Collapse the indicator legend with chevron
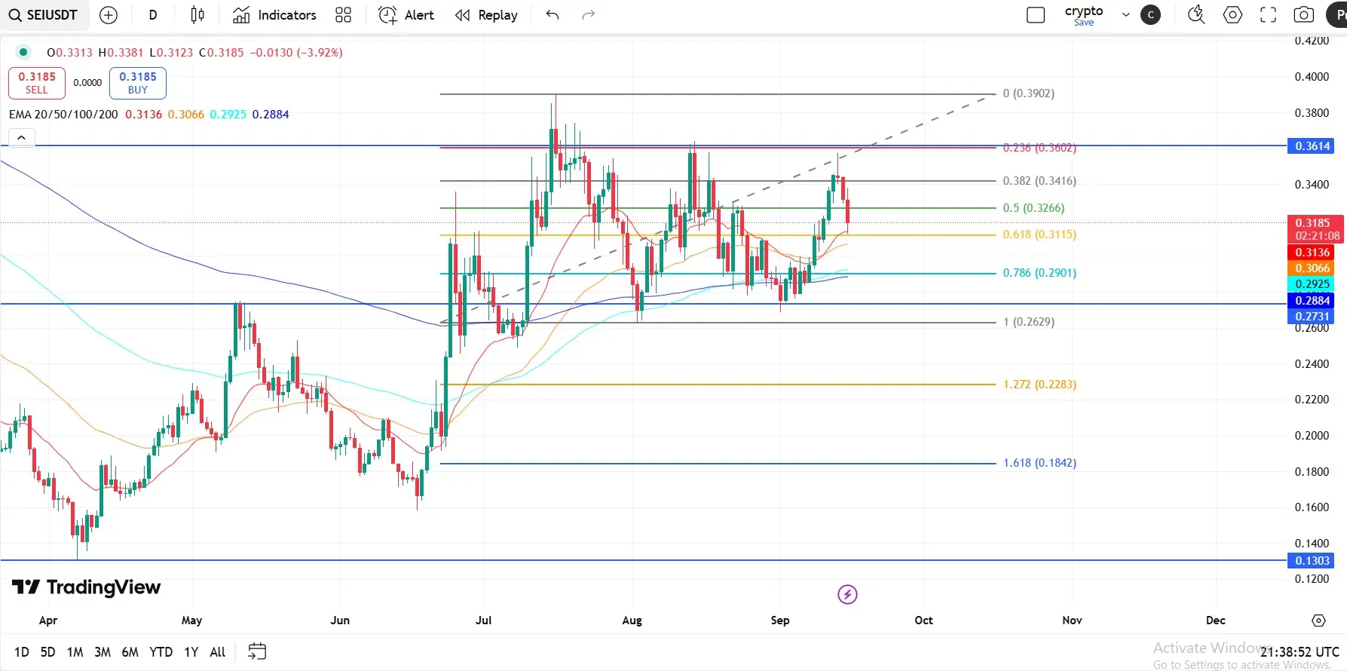The width and height of the screenshot is (1347, 671). 21,137
